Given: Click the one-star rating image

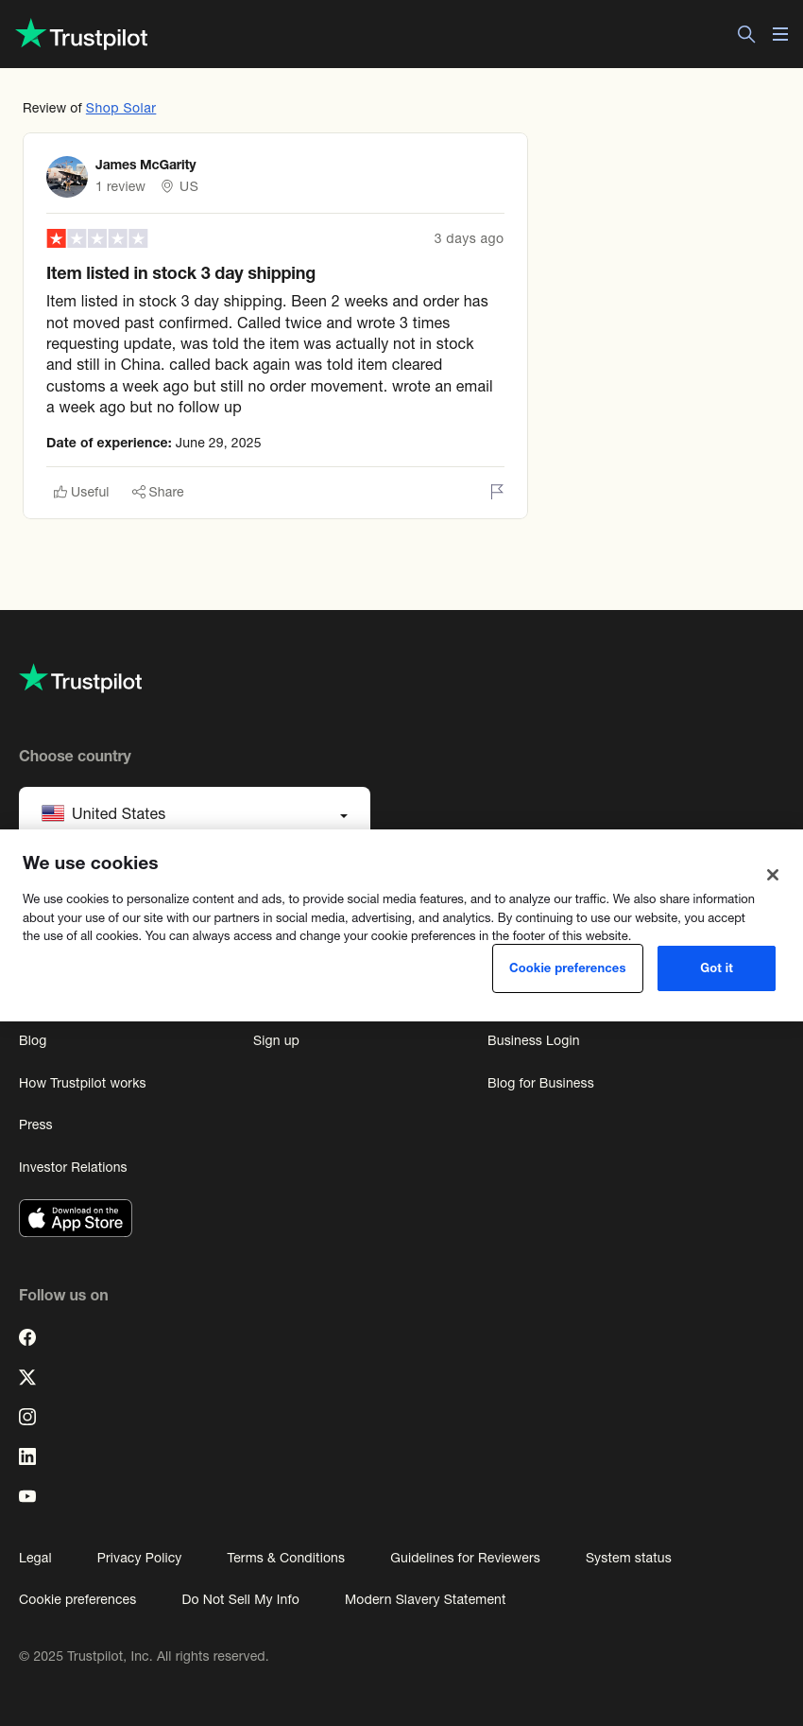Looking at the screenshot, I should pos(97,238).
